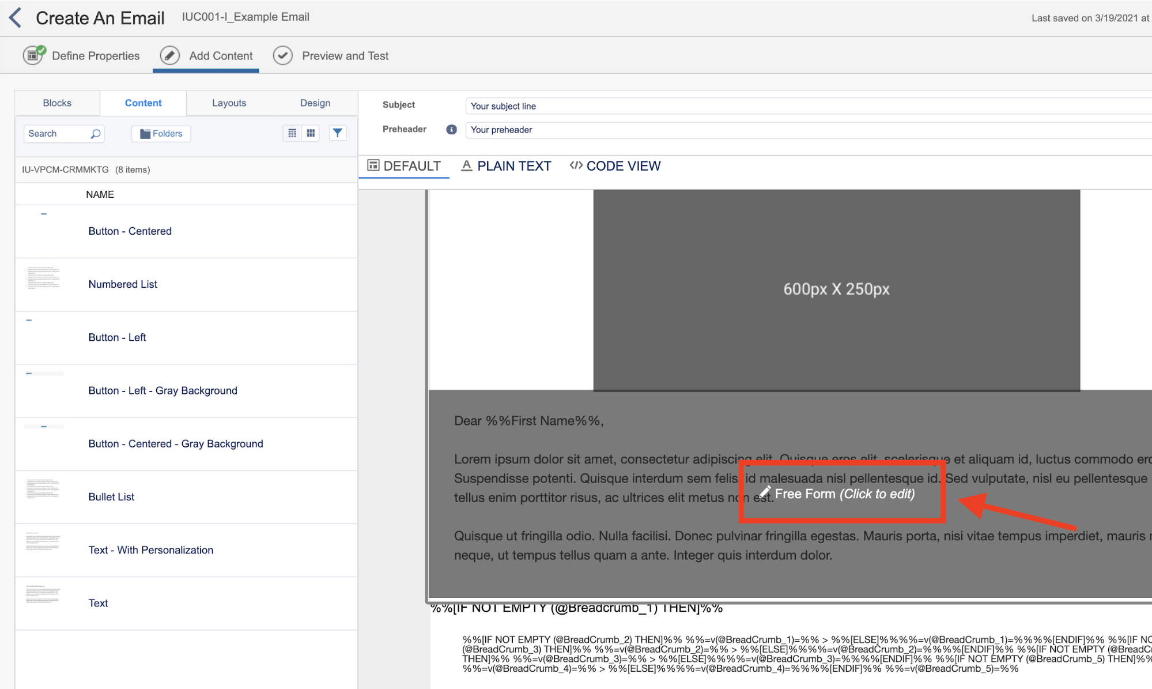Click the Bullet List thumbnail preview
1152x689 pixels.
[43, 488]
